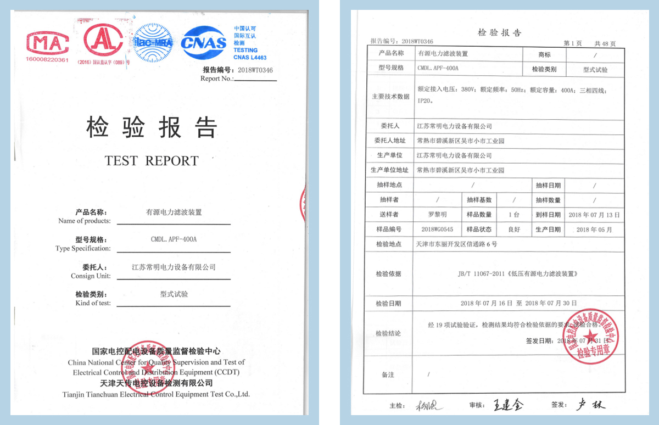Click model field CMDL.APF-400A on cover

174,239
